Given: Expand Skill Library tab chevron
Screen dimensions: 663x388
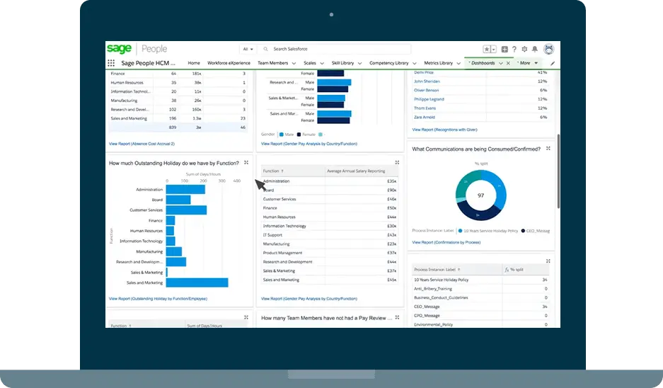Looking at the screenshot, I should pyautogui.click(x=360, y=64).
